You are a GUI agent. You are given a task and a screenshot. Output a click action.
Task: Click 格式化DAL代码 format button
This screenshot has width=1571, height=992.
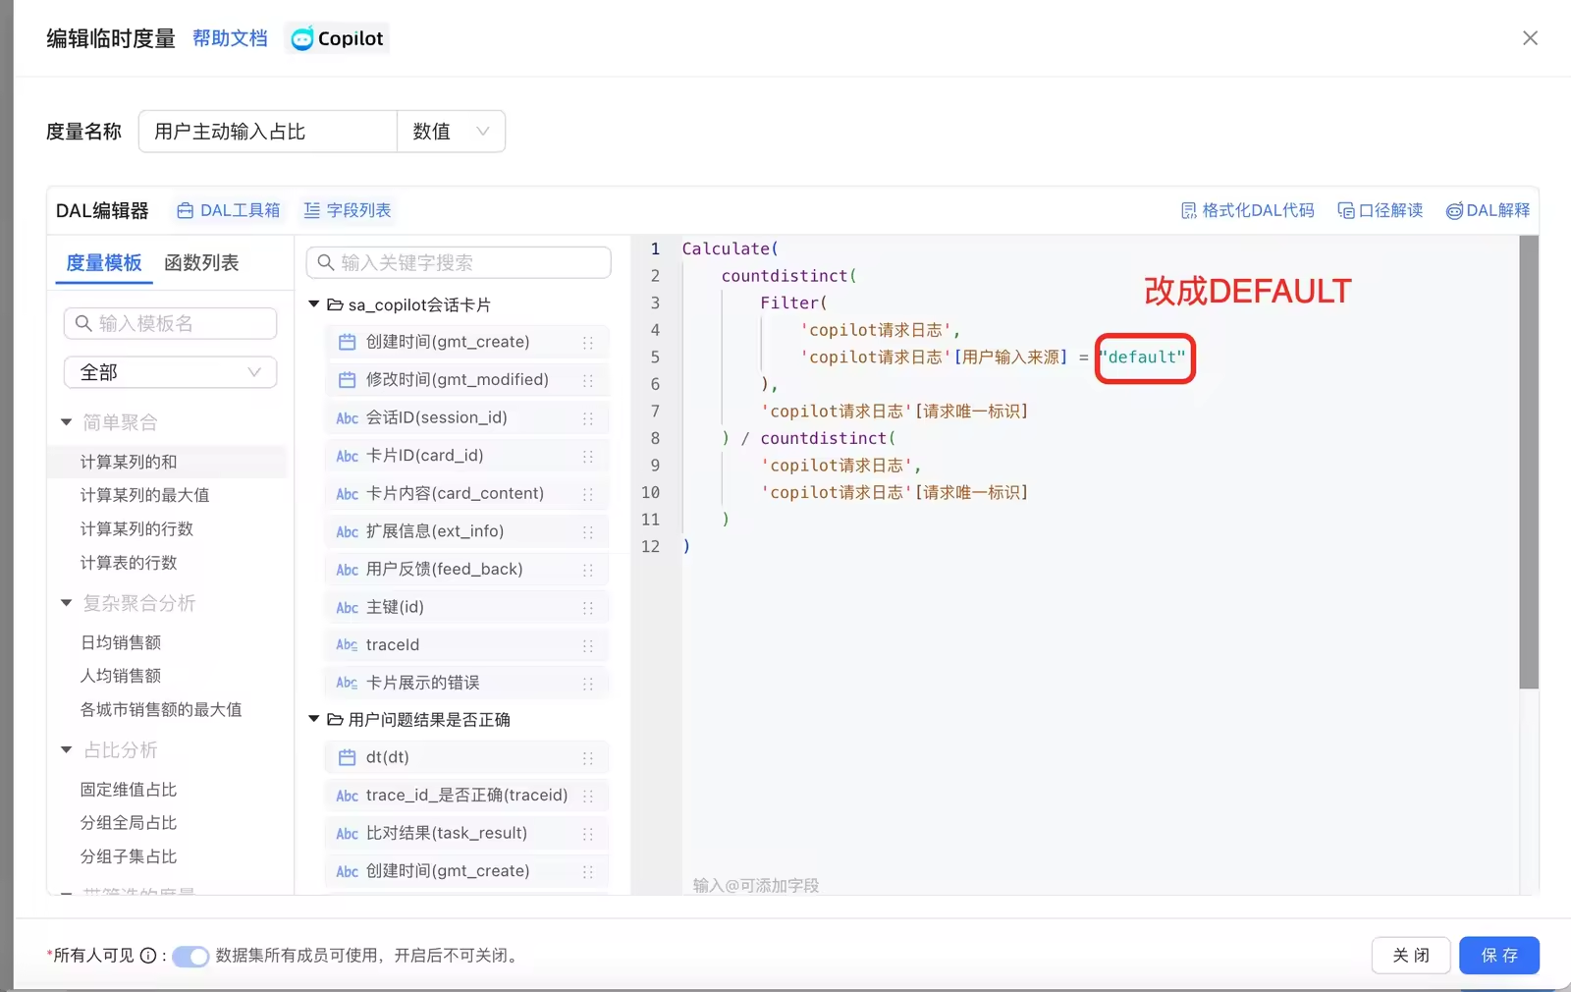(x=1247, y=210)
